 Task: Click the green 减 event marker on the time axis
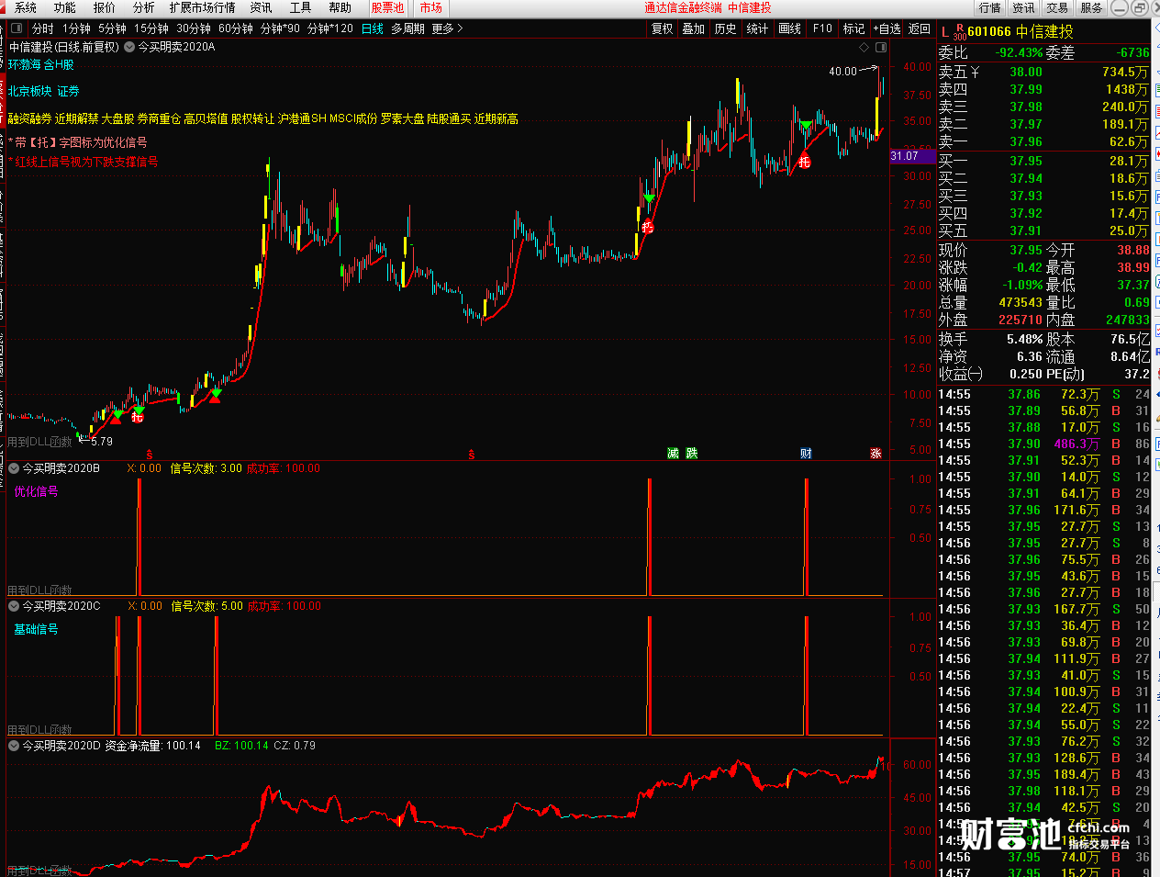(x=673, y=454)
